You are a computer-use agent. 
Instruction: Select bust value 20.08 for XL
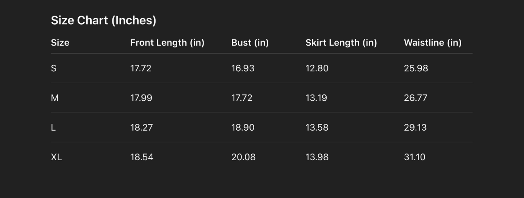coord(243,157)
